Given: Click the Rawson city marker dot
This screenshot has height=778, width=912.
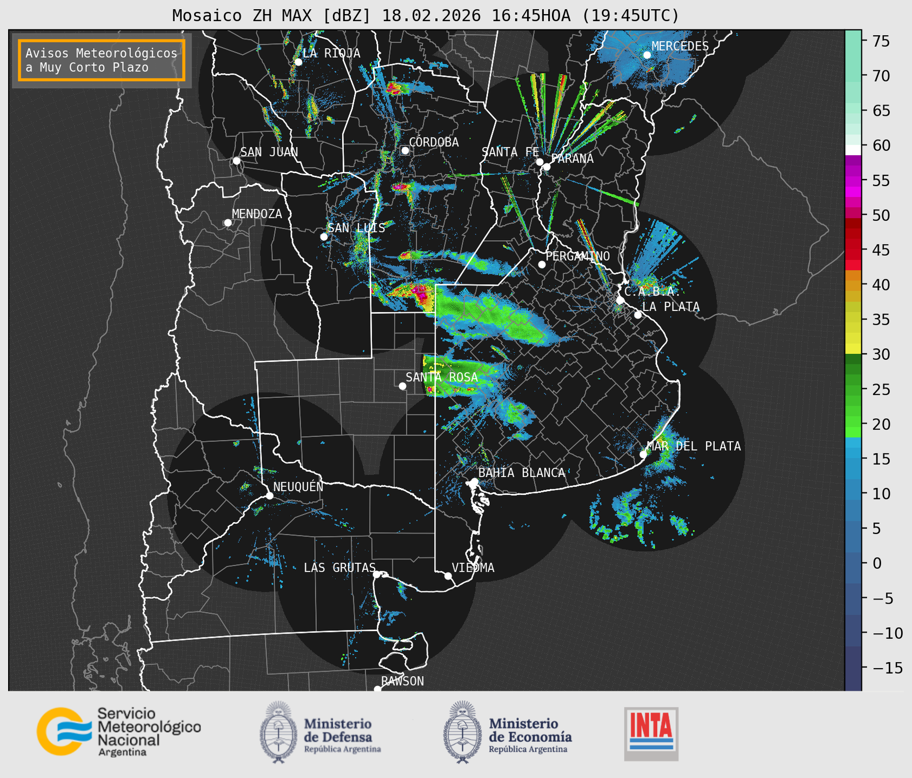Looking at the screenshot, I should (x=377, y=689).
